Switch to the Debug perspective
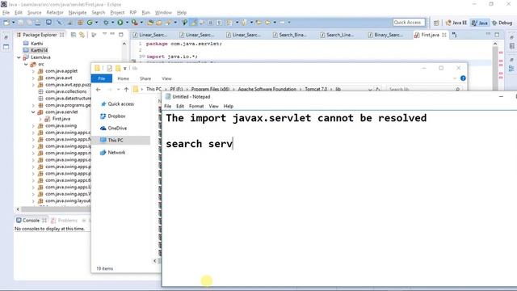The image size is (517, 291). (502, 23)
